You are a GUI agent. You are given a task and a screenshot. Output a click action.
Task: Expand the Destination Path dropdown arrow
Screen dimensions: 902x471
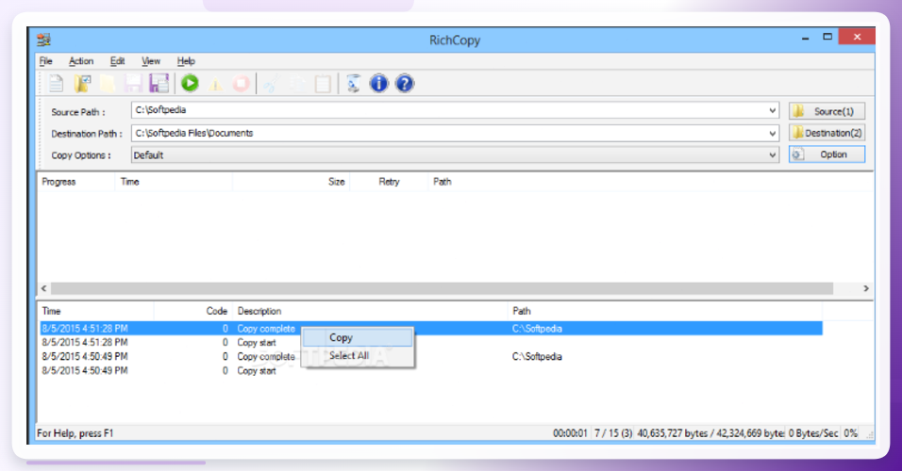click(x=772, y=133)
